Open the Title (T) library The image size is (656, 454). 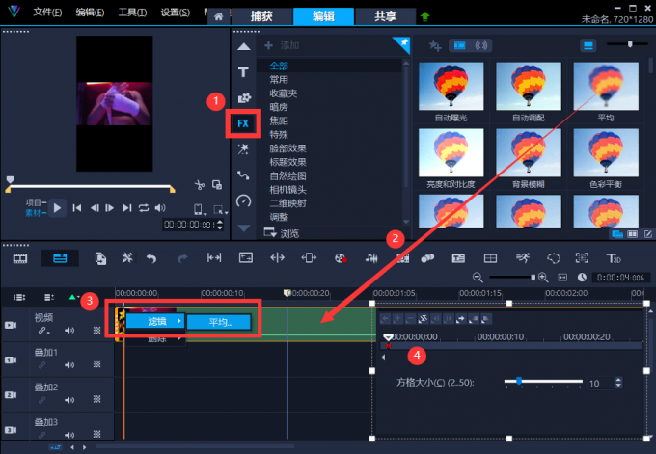coord(243,72)
